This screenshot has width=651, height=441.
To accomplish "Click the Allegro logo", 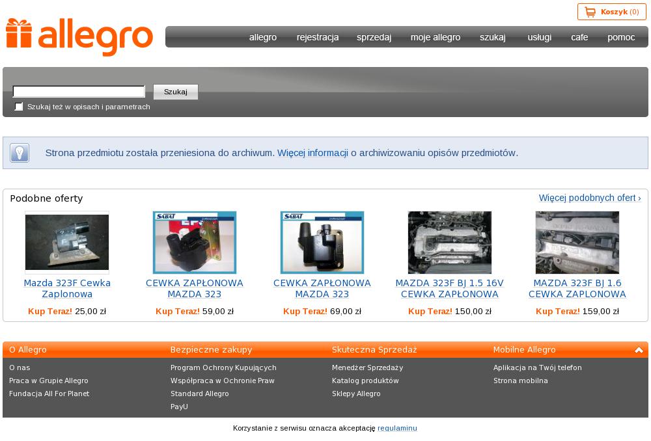I will coord(79,37).
